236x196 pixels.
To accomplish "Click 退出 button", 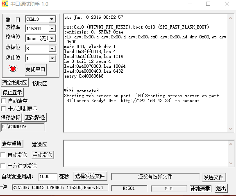I will tap(221, 188).
